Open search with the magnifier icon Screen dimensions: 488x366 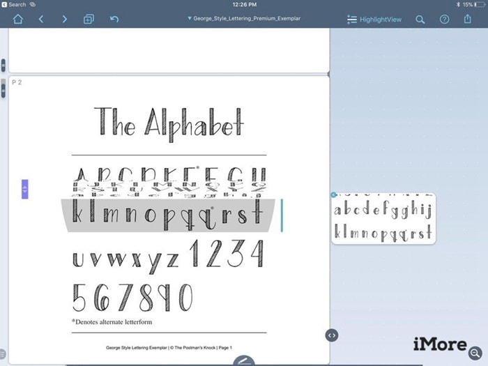(x=420, y=20)
